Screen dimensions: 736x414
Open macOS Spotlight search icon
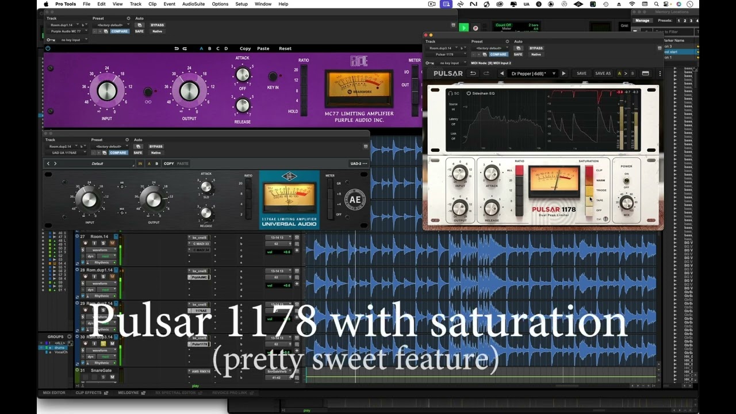pos(656,4)
